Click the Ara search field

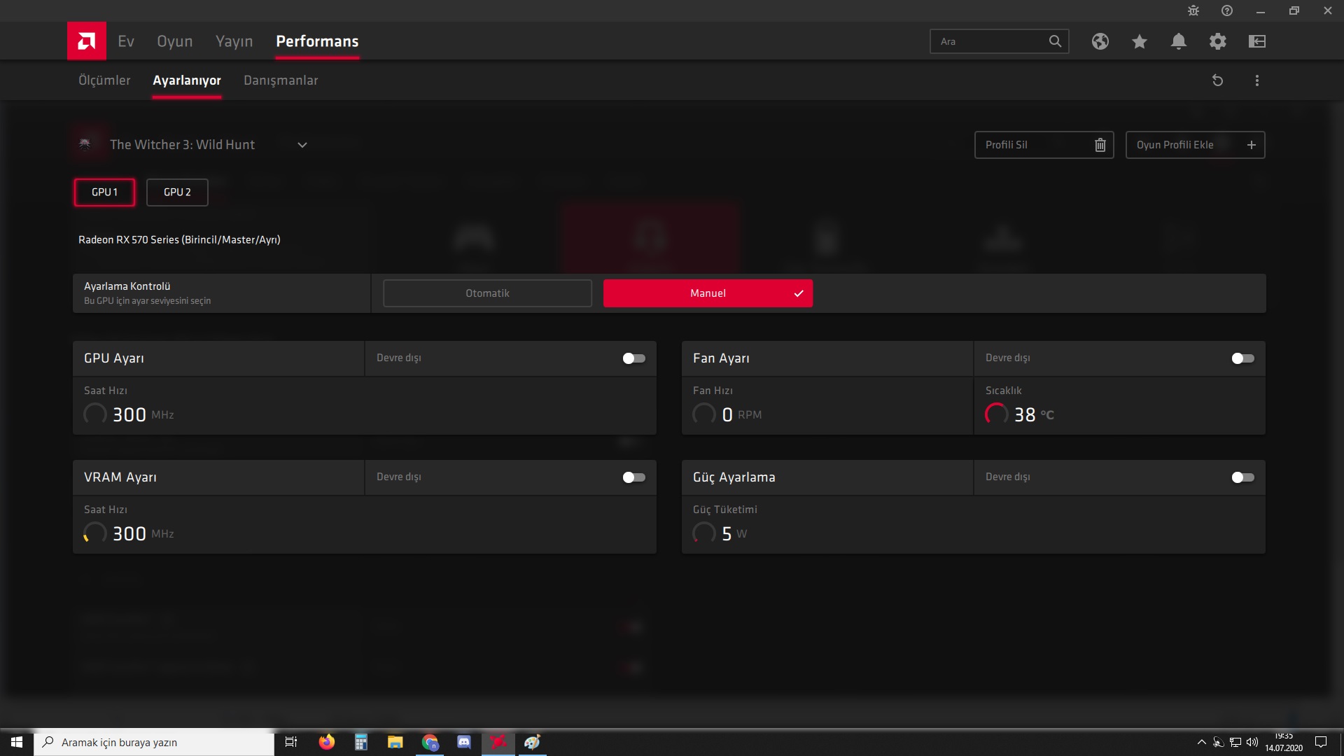pyautogui.click(x=988, y=41)
